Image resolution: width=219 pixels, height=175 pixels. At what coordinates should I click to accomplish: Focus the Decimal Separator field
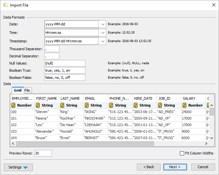click(52, 56)
